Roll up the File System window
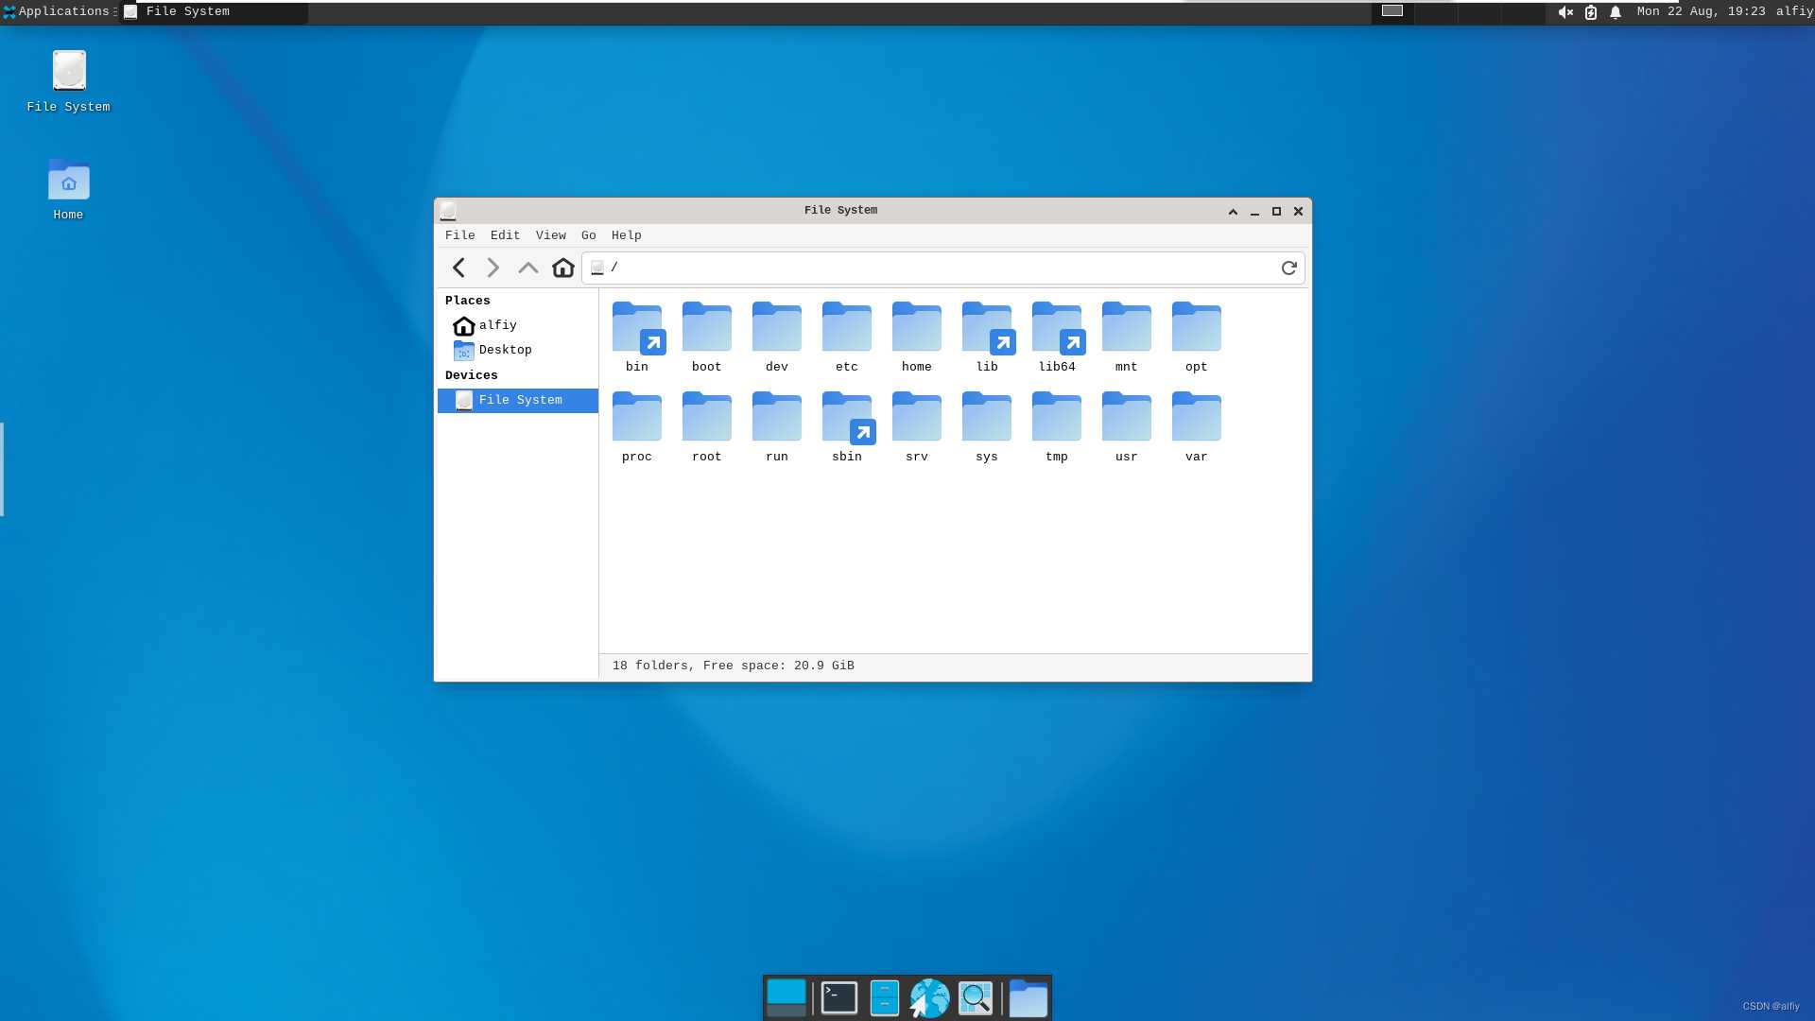This screenshot has height=1021, width=1815. pyautogui.click(x=1233, y=212)
